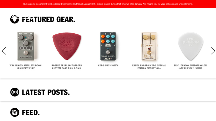Open Way Huge Smalls Doom Hammer Fuzz link
216x121 pixels.
pos(26,67)
